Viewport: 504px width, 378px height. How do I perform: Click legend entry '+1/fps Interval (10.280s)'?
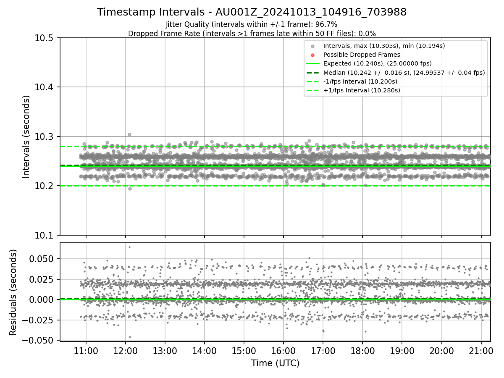362,90
